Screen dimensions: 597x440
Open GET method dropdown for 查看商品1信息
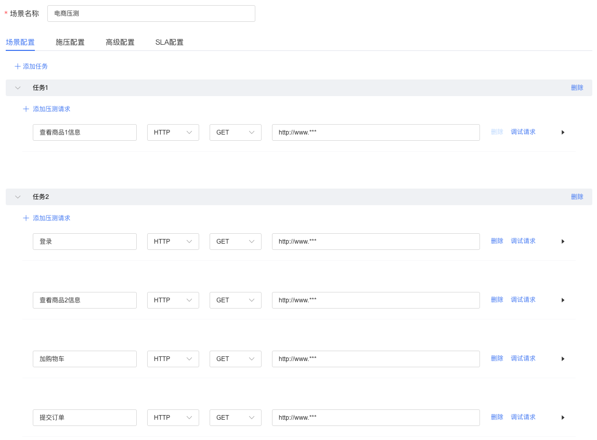click(235, 132)
